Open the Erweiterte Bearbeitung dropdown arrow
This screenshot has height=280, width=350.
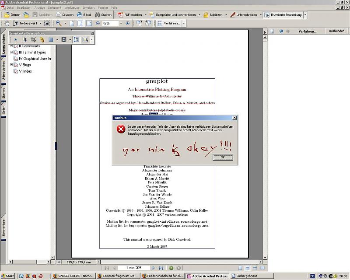pyautogui.click(x=305, y=15)
